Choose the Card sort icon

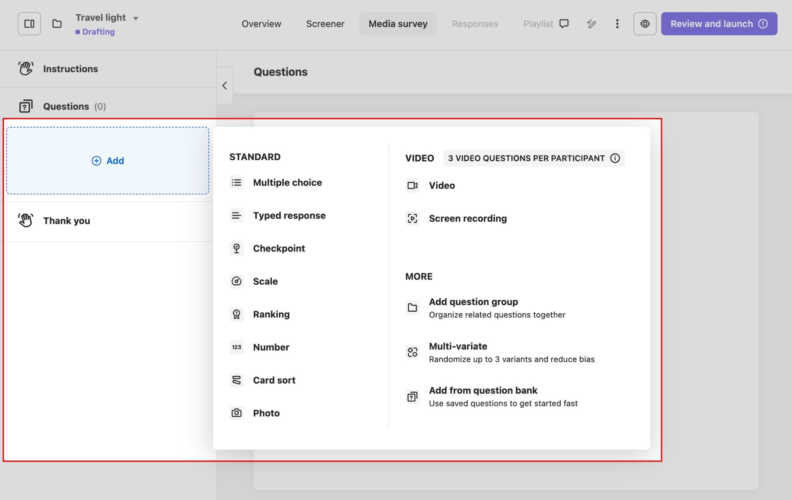(x=237, y=380)
